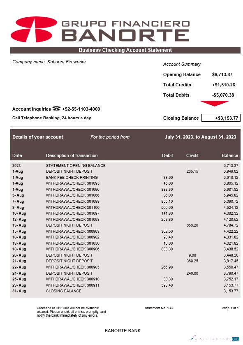
Task: Click the Debit column header
Action: 167,155
